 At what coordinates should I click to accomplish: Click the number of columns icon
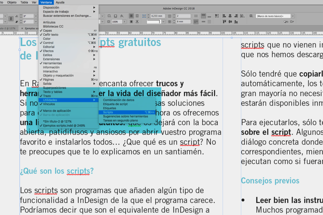click(169, 16)
